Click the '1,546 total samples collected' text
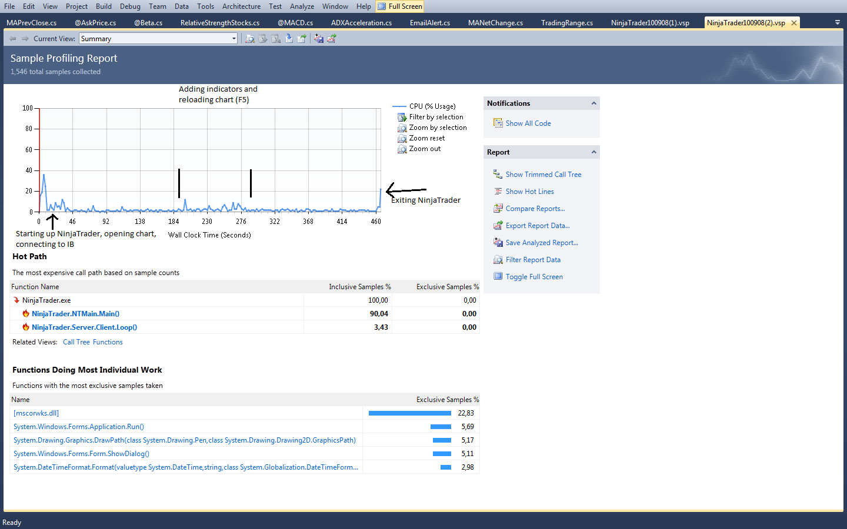Screen dimensions: 847x529 (55, 72)
